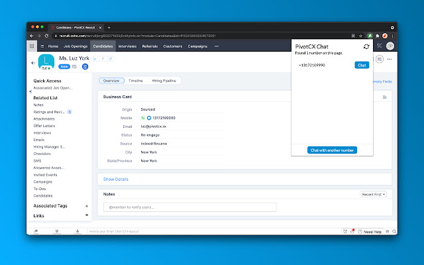Click the email envelope icon beside New
The width and height of the screenshot is (424, 265).
pos(75,66)
